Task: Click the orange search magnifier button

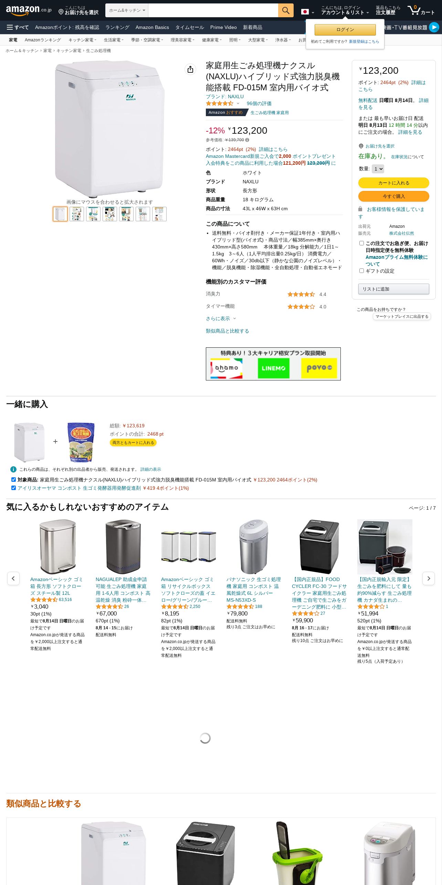Action: coord(286,10)
